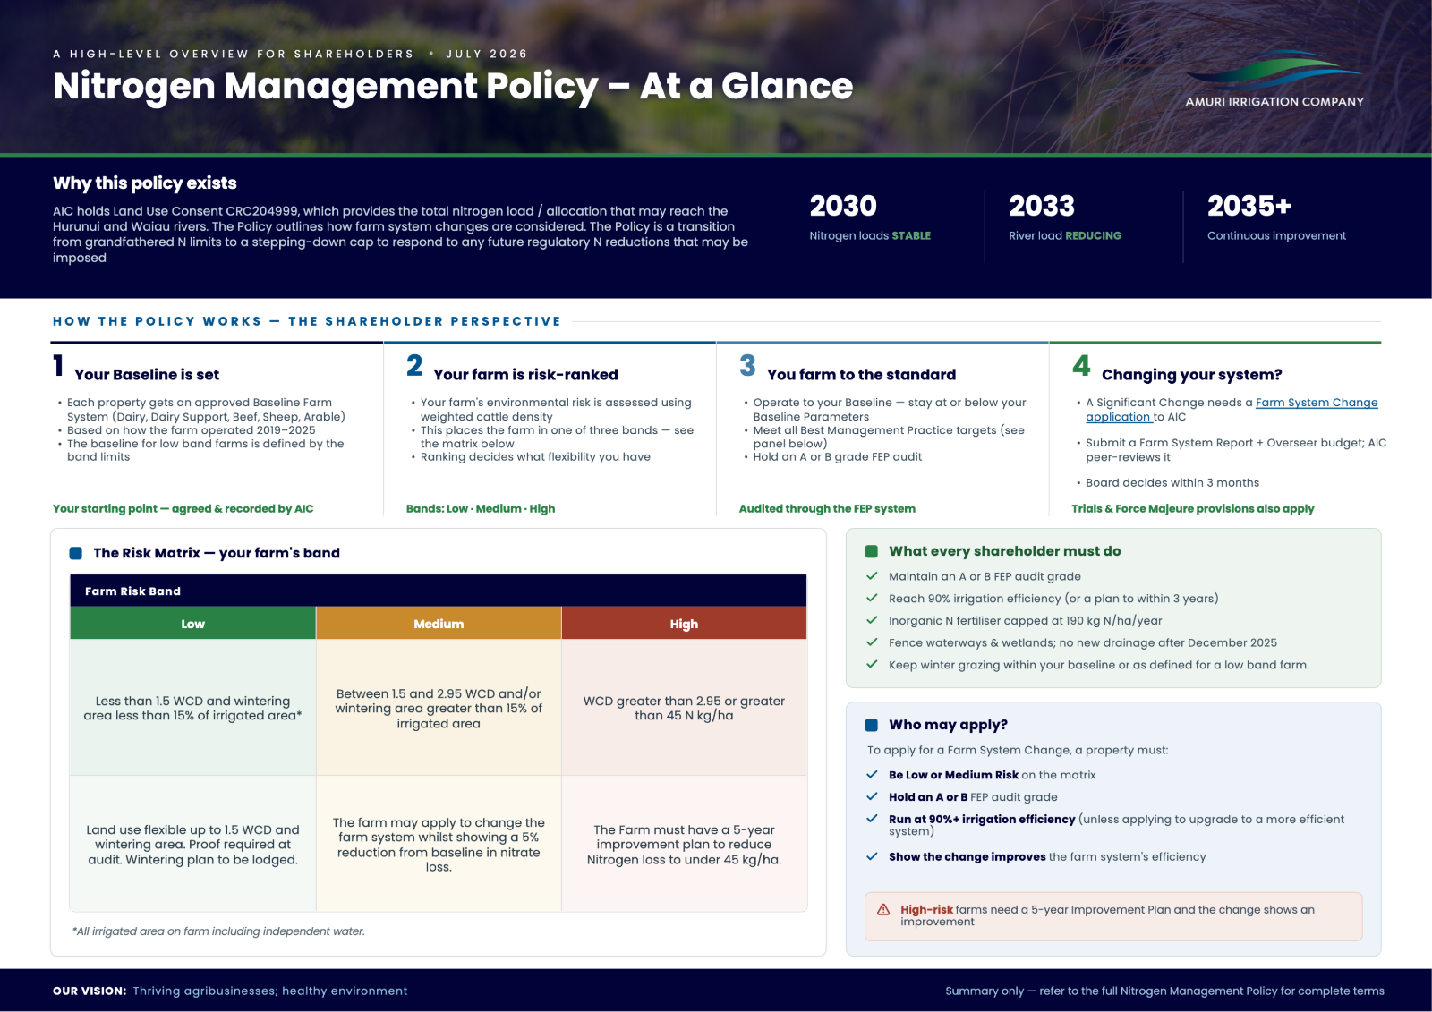The image size is (1432, 1012).
Task: Click the large step number 4
Action: pos(1081,366)
